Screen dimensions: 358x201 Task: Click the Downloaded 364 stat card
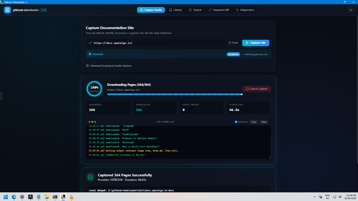pos(155,107)
